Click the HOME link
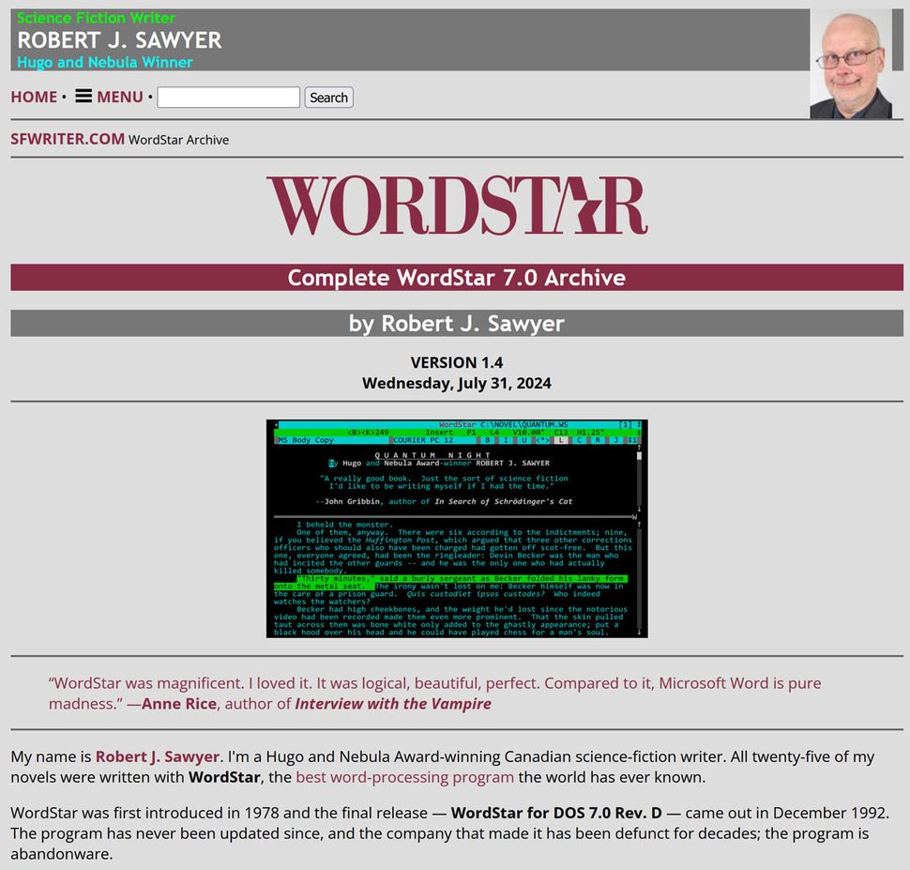Screen dimensions: 910x870 pos(34,97)
